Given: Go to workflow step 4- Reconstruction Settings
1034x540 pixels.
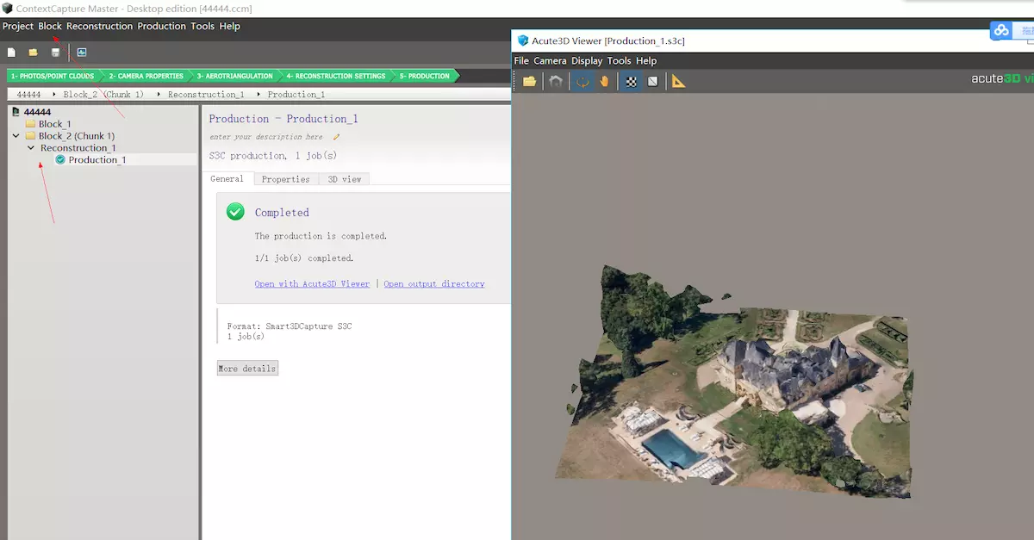Looking at the screenshot, I should pyautogui.click(x=336, y=76).
